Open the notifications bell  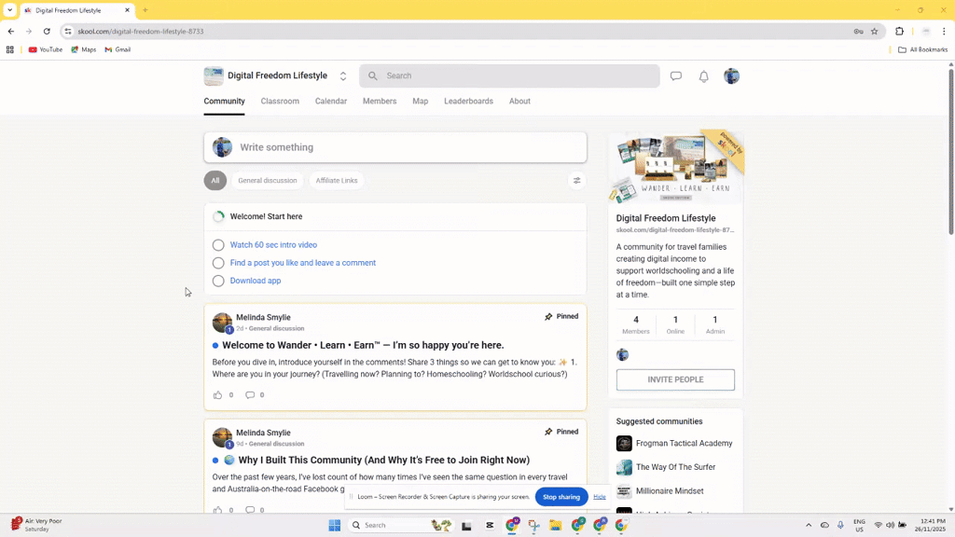pos(703,76)
